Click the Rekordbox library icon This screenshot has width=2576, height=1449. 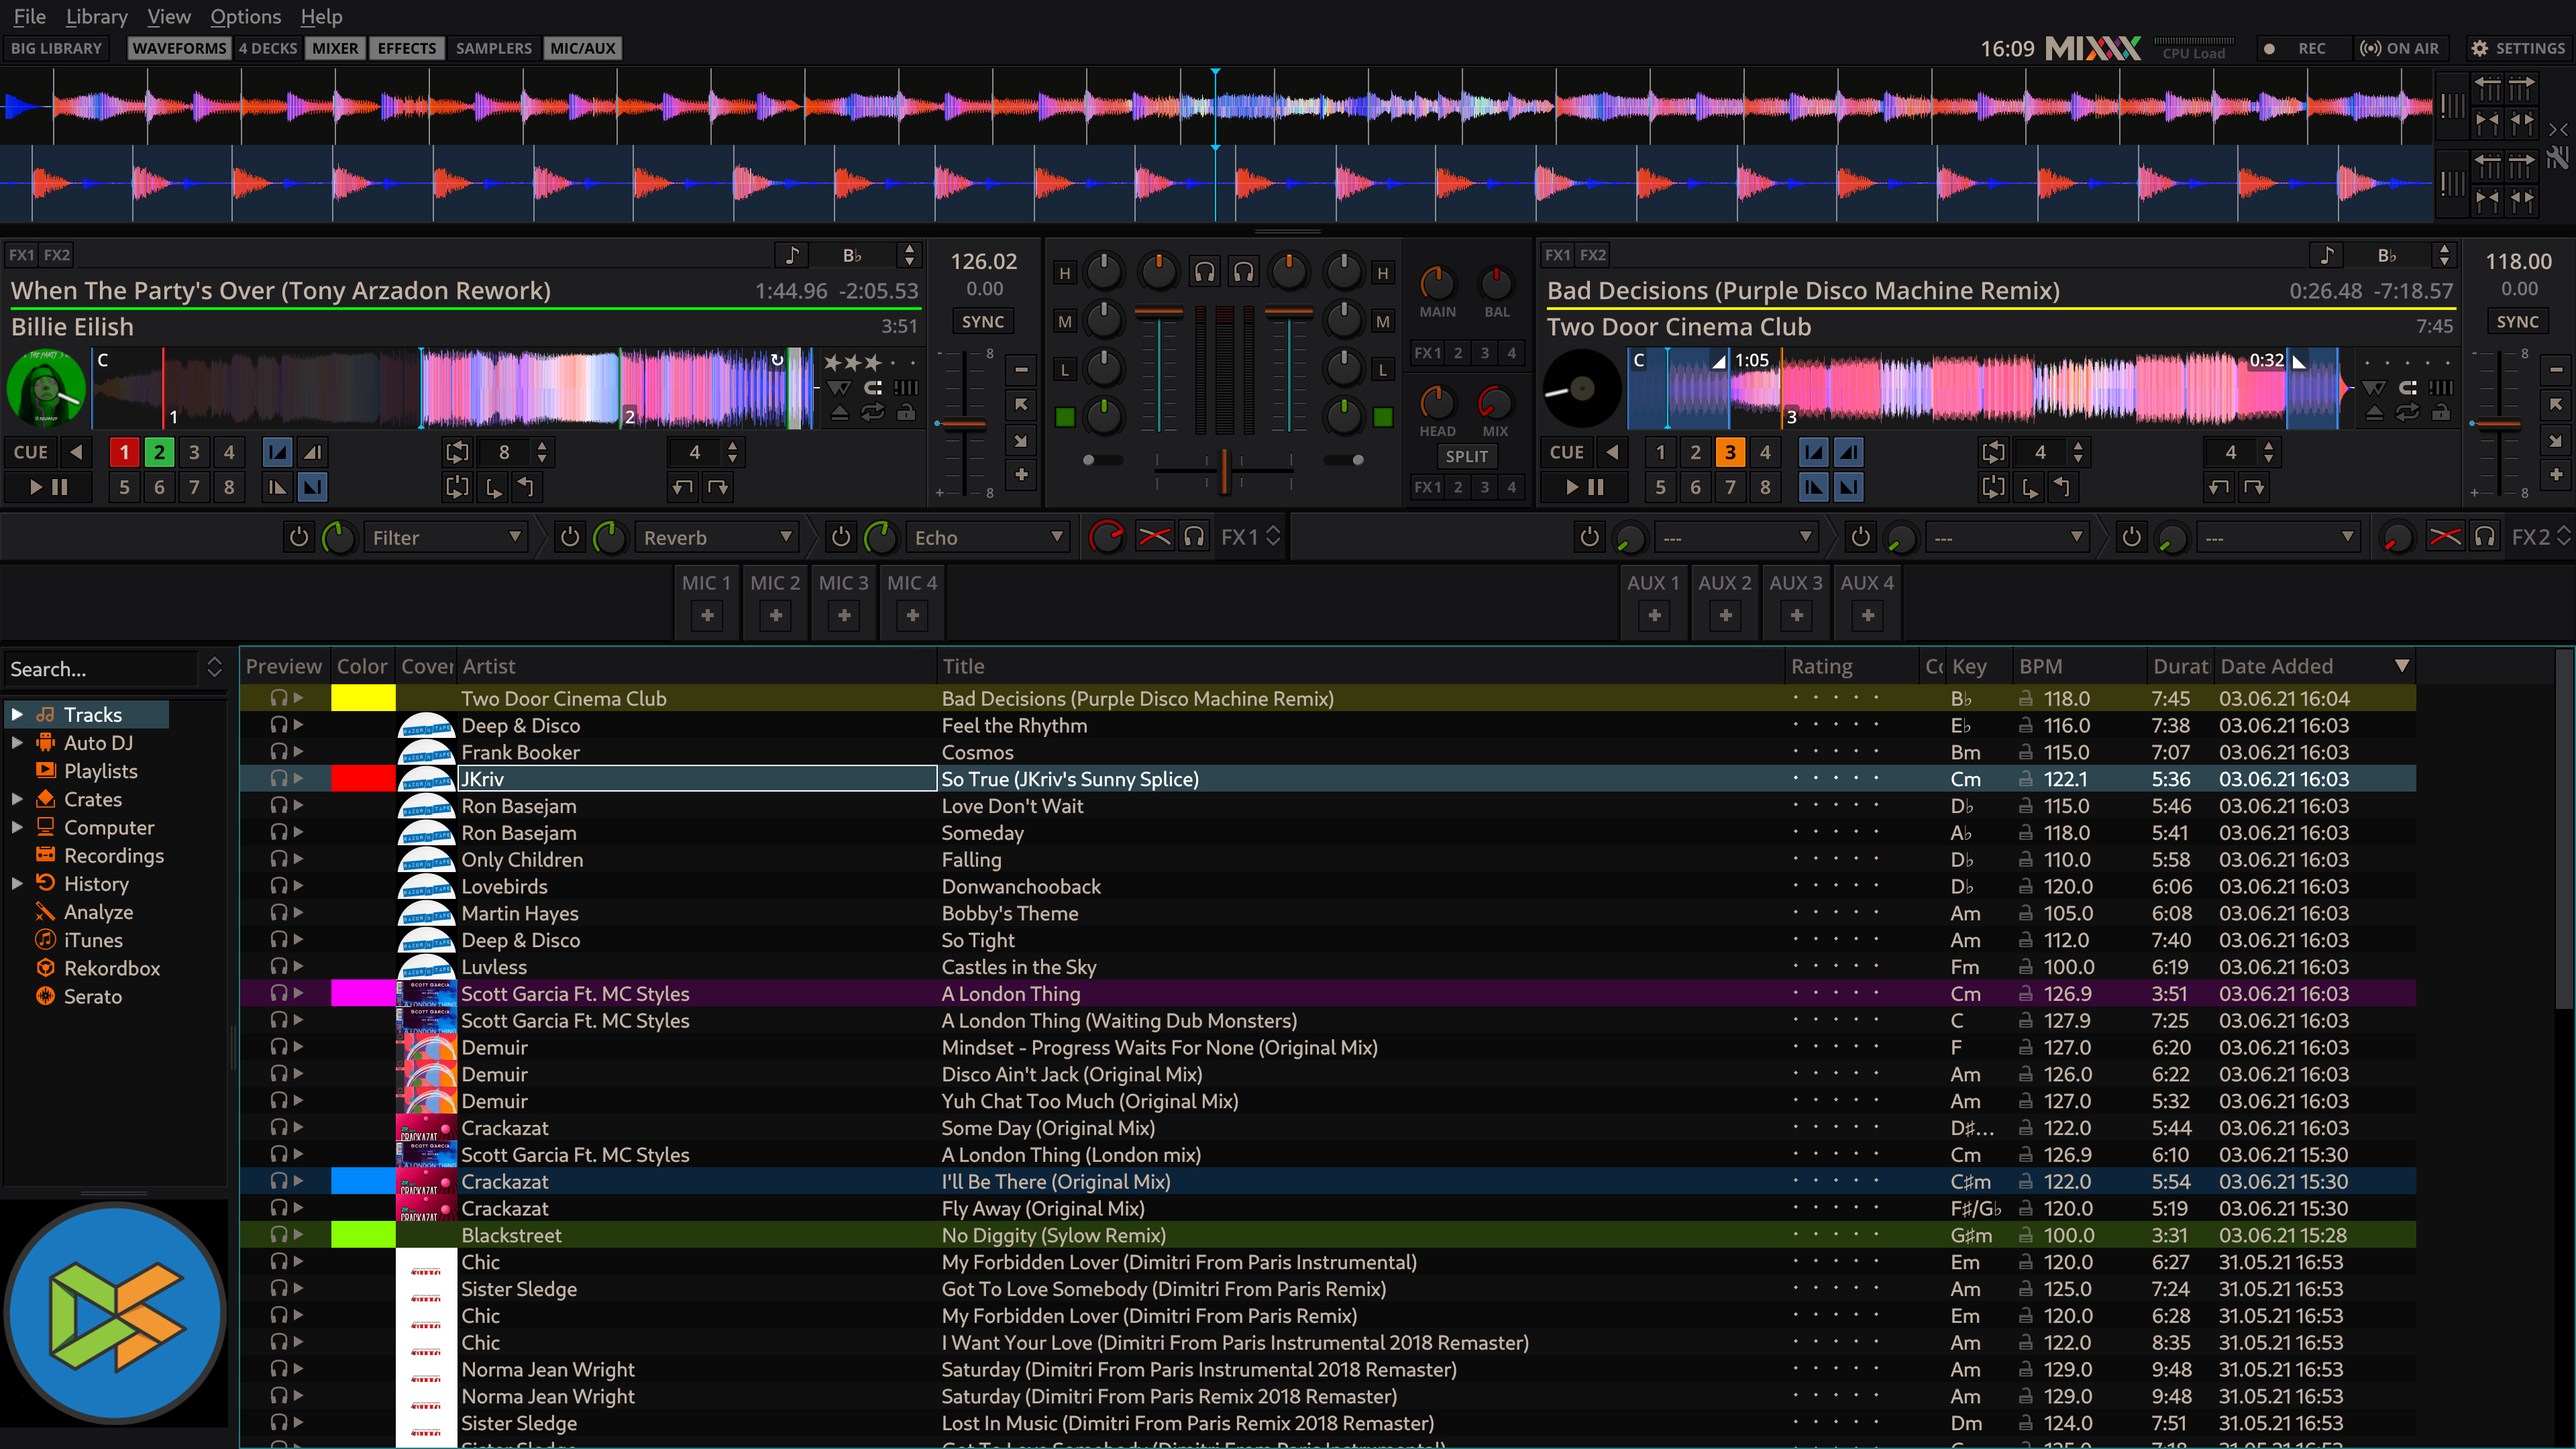(45, 968)
